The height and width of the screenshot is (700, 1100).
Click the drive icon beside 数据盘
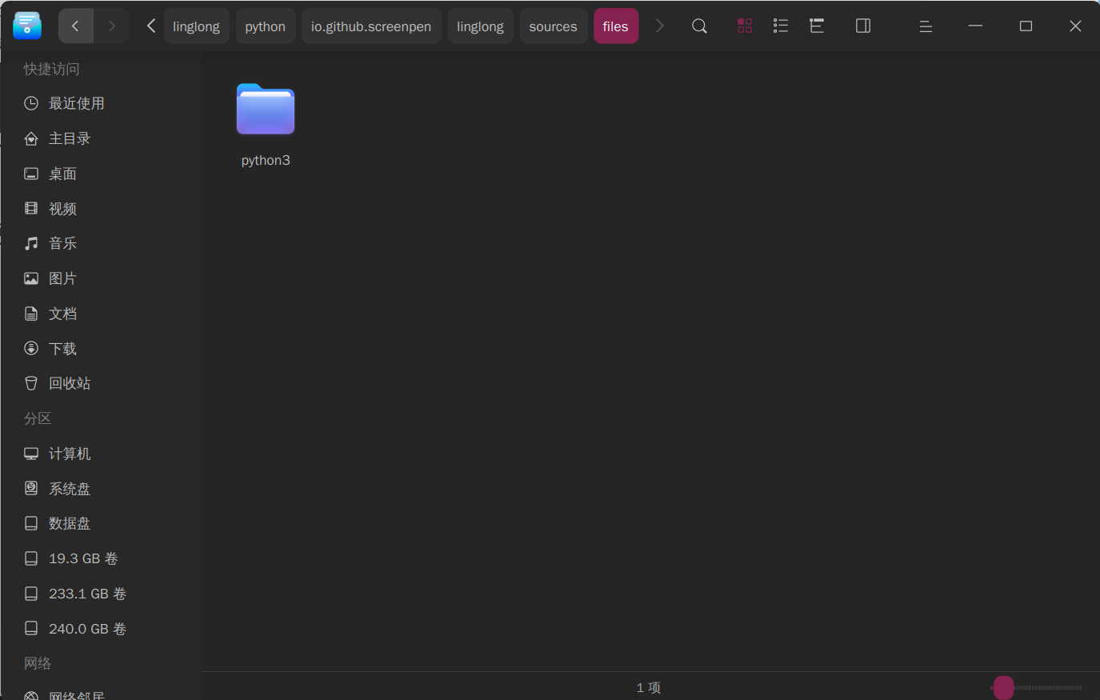point(31,523)
